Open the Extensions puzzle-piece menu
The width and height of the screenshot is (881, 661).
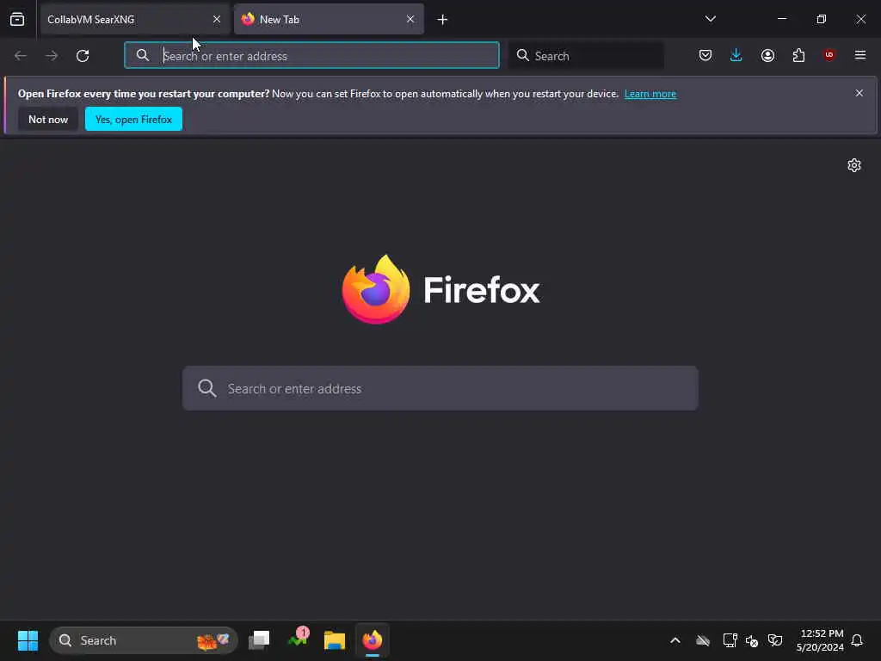click(798, 55)
